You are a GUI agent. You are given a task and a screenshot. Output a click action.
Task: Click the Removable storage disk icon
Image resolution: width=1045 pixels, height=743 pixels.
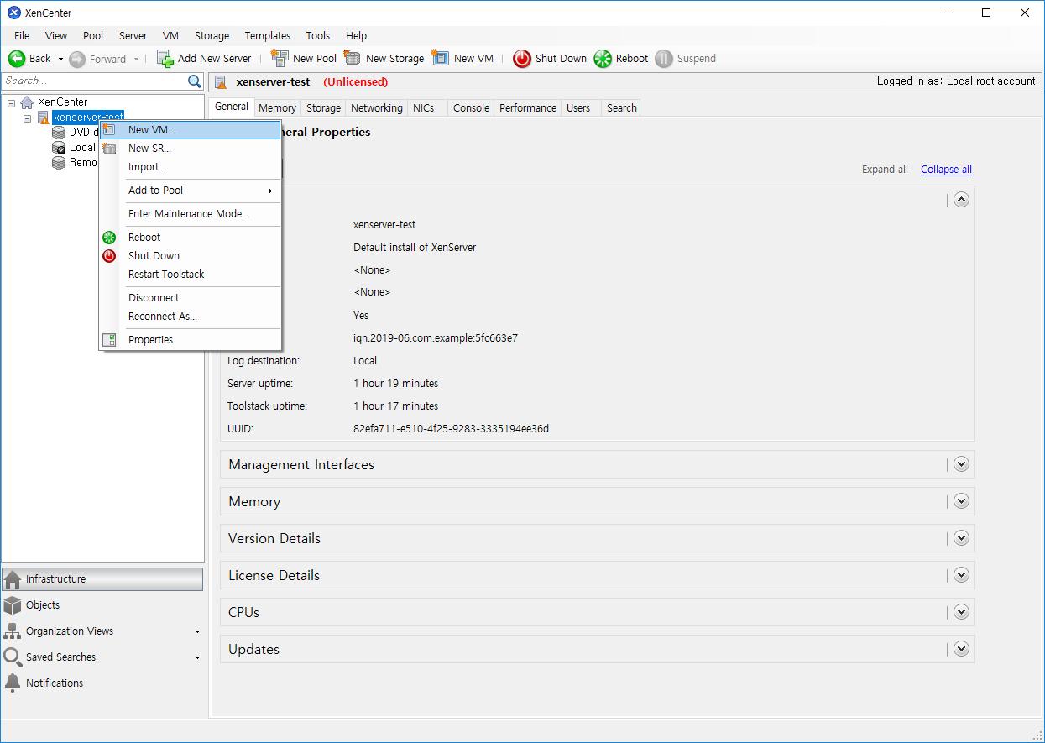point(59,163)
